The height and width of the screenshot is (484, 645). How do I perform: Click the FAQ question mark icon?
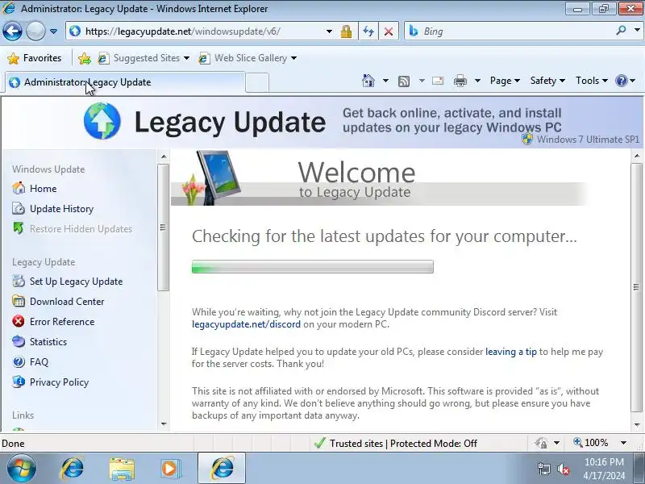coord(19,361)
